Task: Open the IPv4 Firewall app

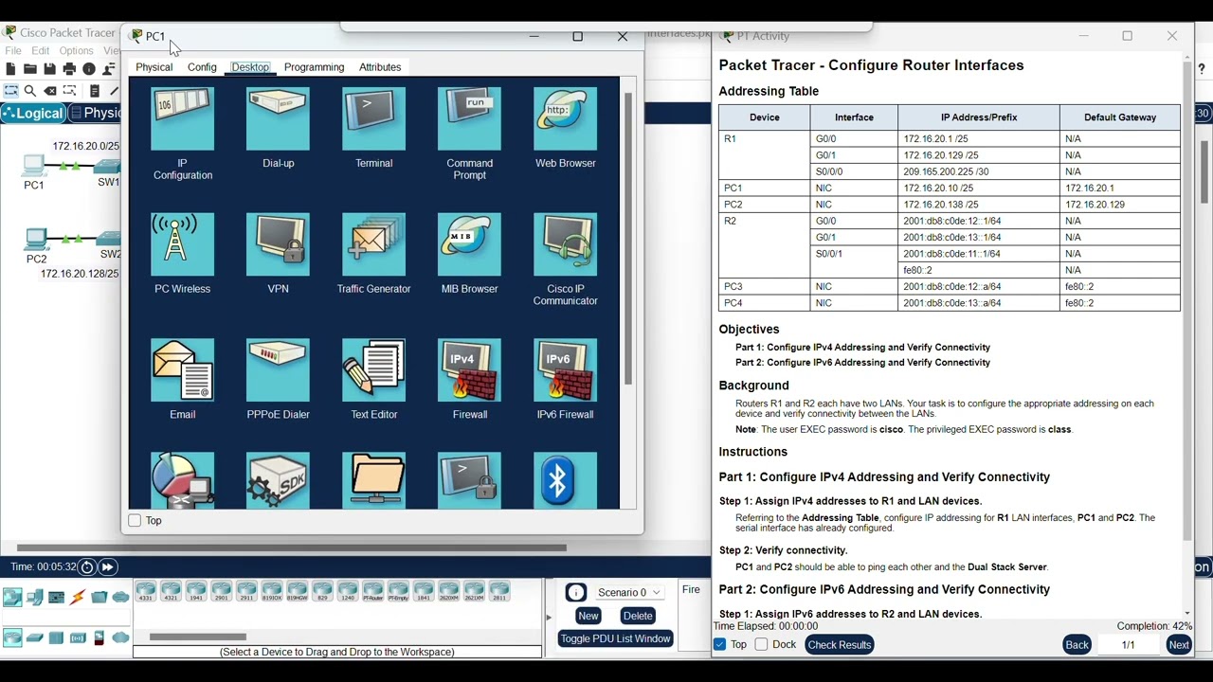Action: tap(469, 379)
